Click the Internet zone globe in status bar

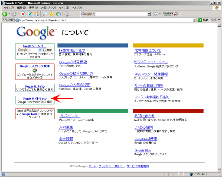click(192, 174)
